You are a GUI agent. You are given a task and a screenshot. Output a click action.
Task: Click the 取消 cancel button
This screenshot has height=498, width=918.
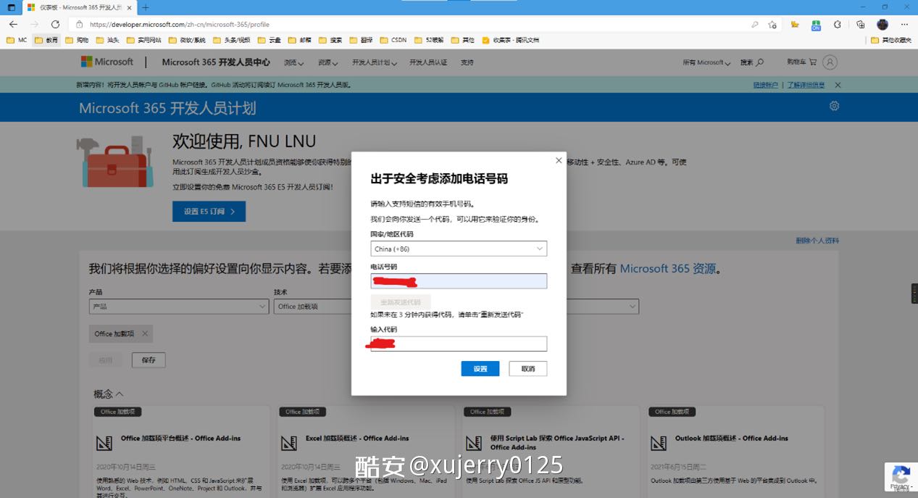point(527,369)
